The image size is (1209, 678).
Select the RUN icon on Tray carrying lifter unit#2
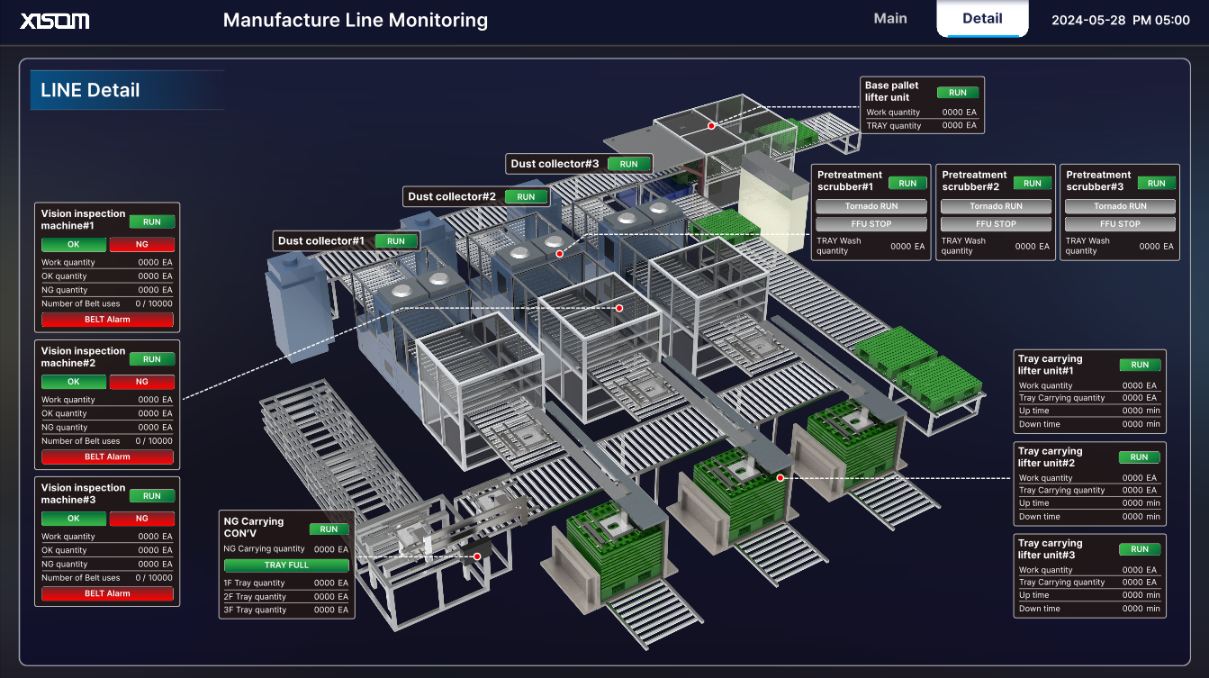(x=1140, y=457)
